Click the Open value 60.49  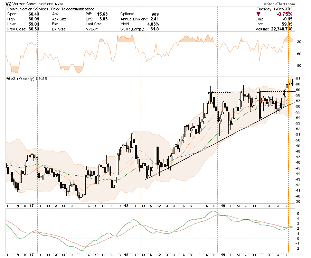click(x=34, y=14)
